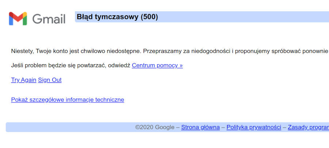Click empty left part of footer bar
This screenshot has width=329, height=148.
[69, 127]
